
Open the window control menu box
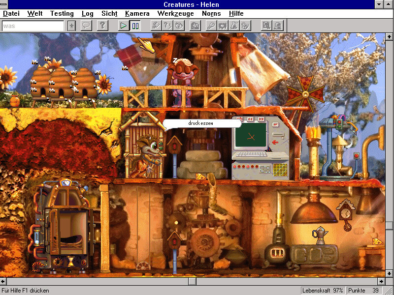click(x=4, y=4)
